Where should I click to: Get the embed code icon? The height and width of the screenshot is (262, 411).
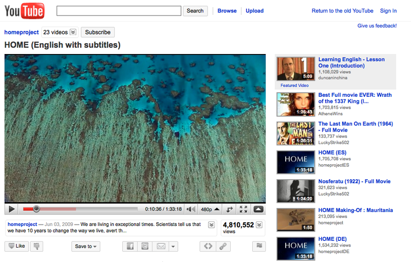208,246
